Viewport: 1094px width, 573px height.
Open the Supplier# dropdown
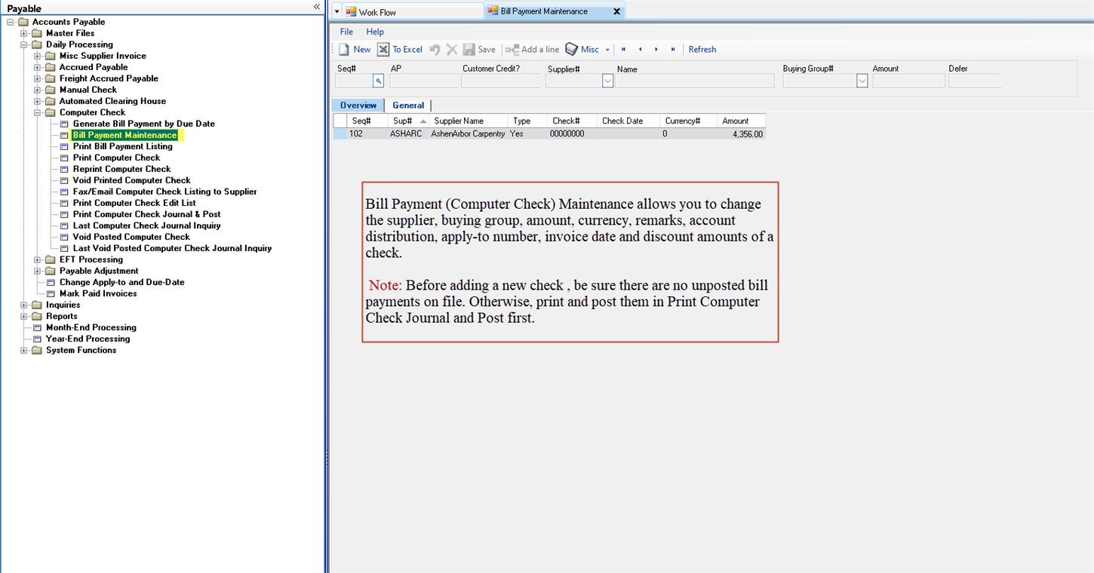607,81
